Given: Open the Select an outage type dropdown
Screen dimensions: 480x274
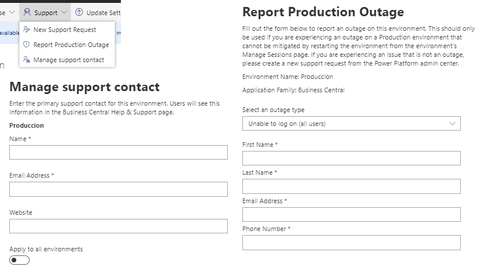Looking at the screenshot, I should pos(351,124).
